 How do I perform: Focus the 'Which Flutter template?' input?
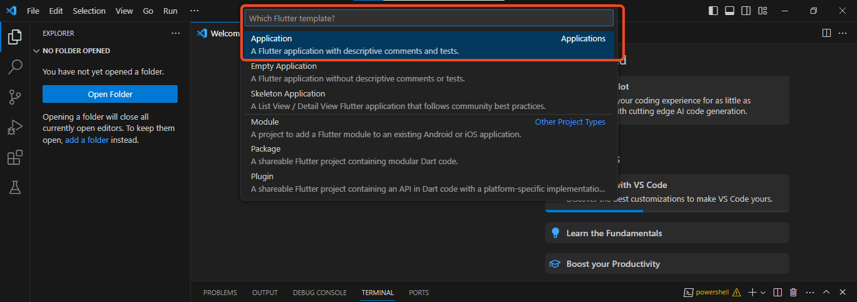(x=428, y=18)
